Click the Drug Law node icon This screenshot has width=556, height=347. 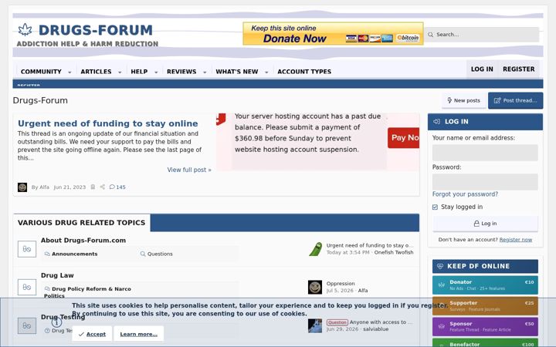(27, 287)
